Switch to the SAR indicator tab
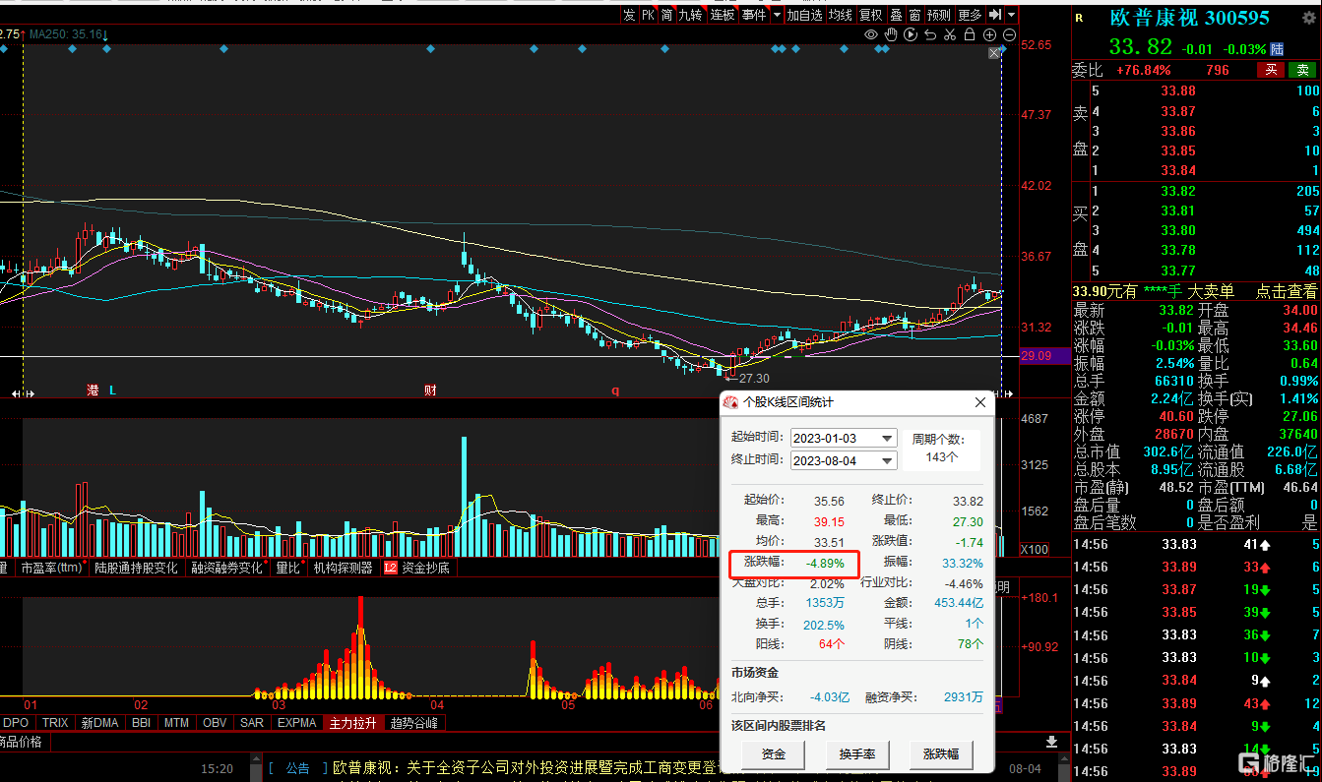The height and width of the screenshot is (782, 1322). pos(252,723)
